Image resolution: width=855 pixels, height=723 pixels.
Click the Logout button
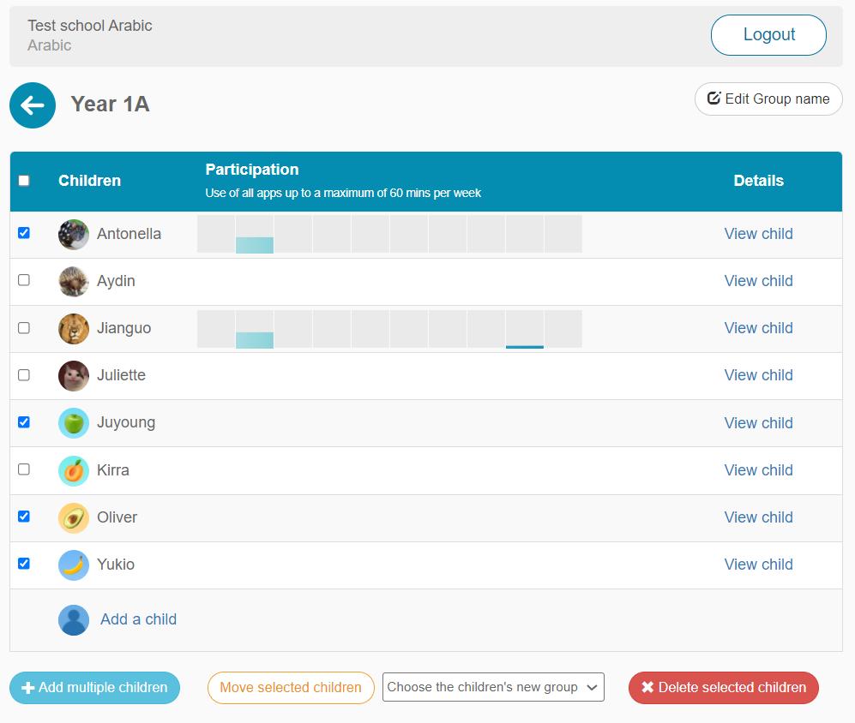coord(768,35)
